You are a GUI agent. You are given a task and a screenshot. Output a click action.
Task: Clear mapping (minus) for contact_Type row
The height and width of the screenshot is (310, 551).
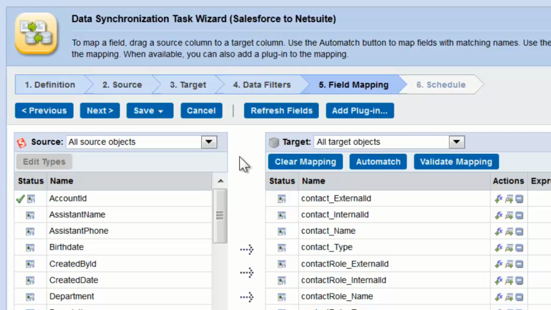pyautogui.click(x=520, y=248)
